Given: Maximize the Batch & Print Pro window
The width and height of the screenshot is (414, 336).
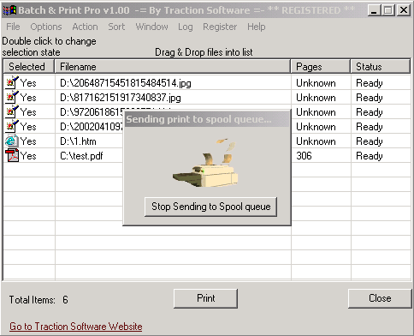Looking at the screenshot, I should [388, 10].
